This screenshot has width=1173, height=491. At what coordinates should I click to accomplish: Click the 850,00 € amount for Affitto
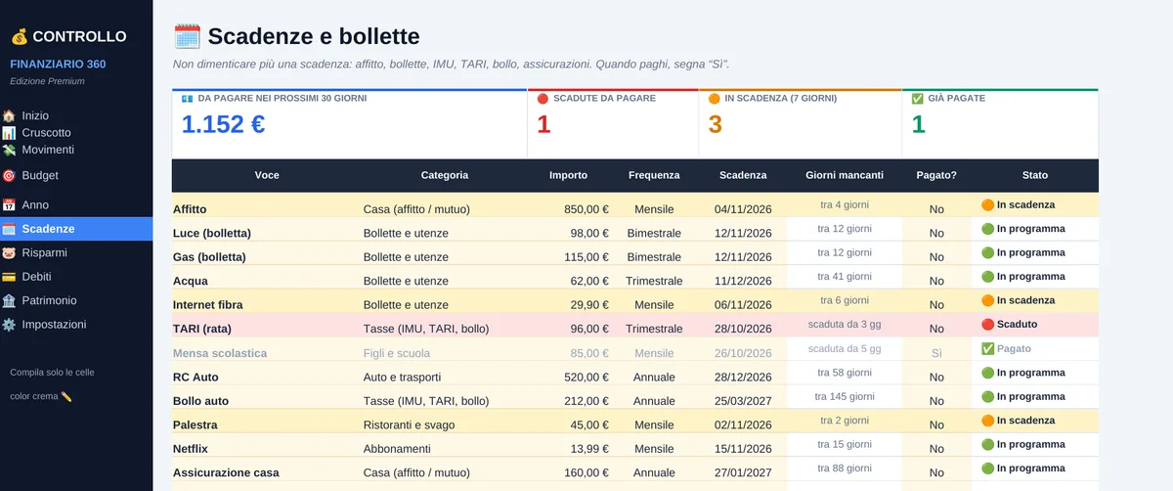tap(586, 209)
